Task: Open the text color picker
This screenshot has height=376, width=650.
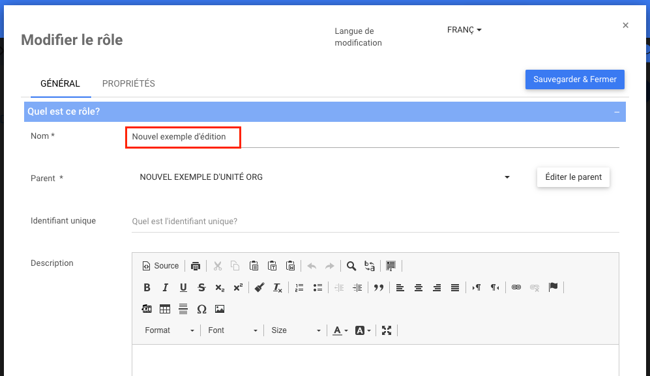Action: 340,330
